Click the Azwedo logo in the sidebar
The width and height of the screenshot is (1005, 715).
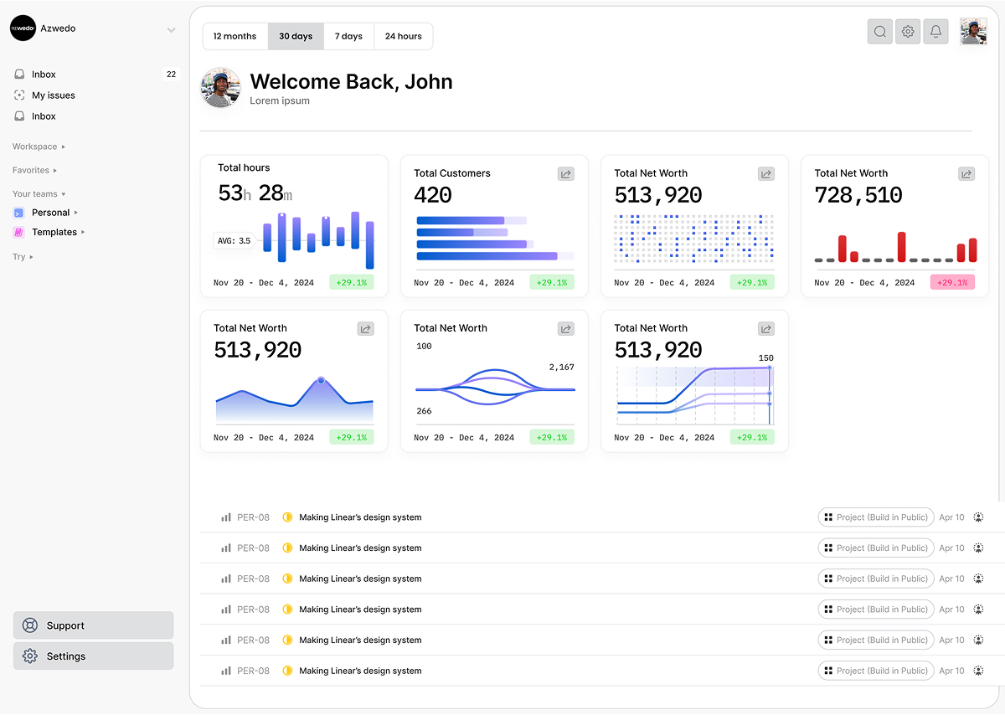pos(23,28)
